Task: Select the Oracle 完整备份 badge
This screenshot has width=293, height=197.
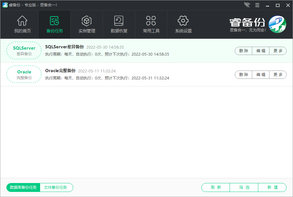Action: pos(24,74)
